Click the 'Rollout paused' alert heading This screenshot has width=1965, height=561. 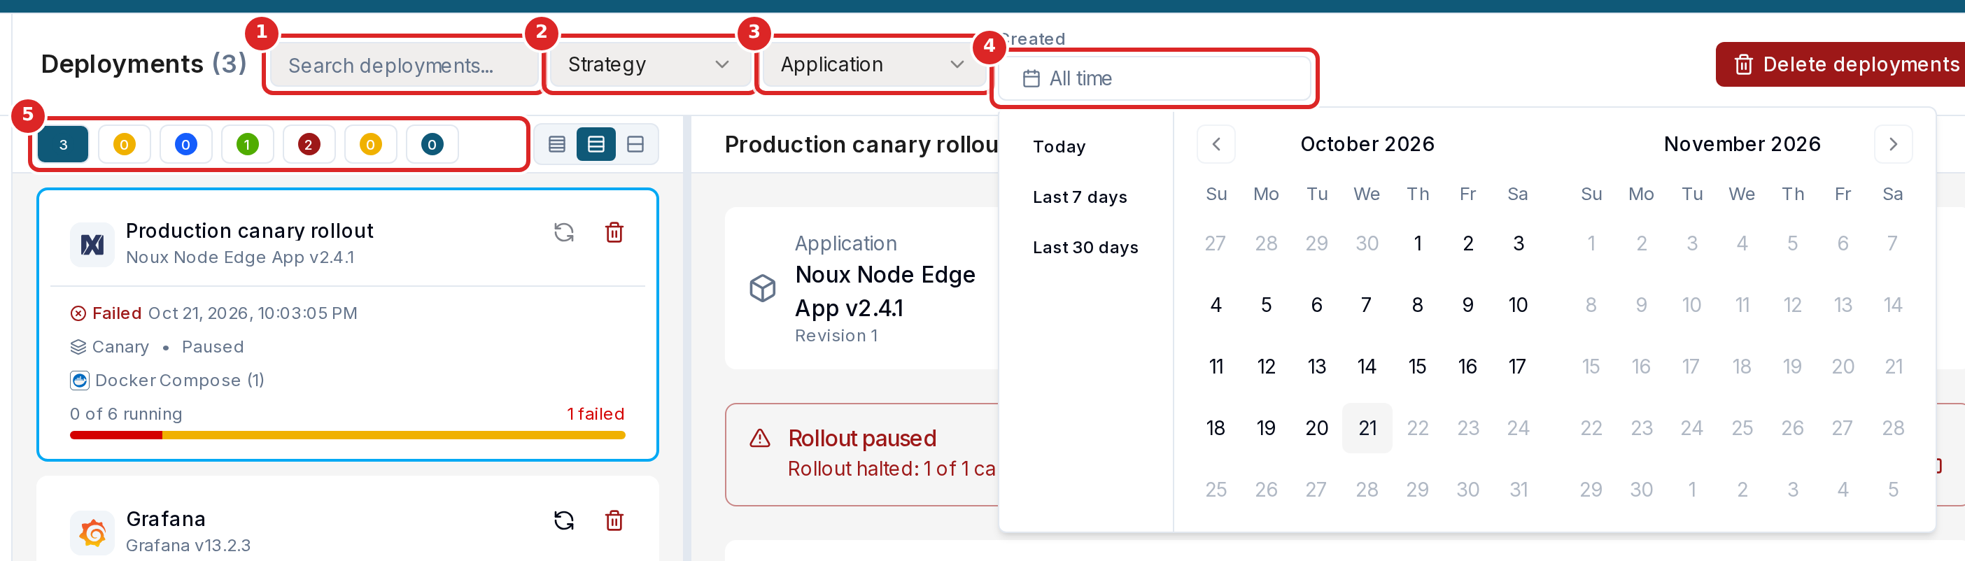[862, 439]
